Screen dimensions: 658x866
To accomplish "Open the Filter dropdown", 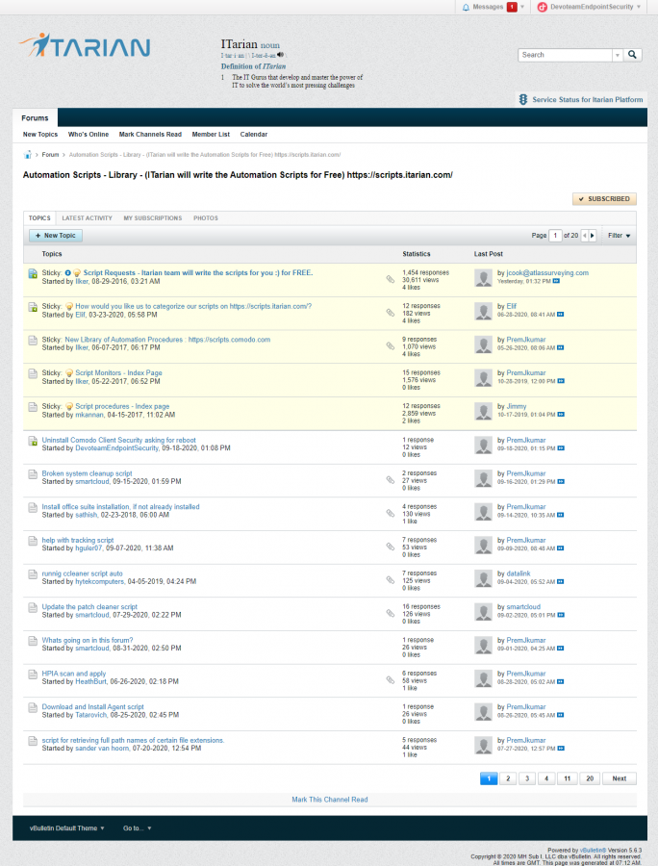I will pos(619,236).
